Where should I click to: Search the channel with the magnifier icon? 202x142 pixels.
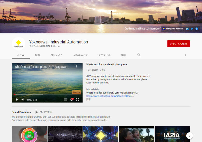(139, 55)
